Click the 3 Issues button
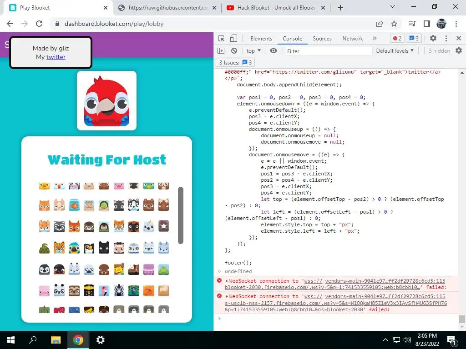Viewport: 466px width, 349px height. point(235,62)
